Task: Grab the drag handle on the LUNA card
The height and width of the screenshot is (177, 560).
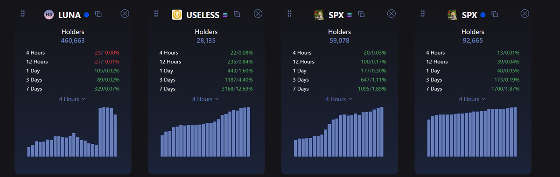Action: (x=23, y=14)
